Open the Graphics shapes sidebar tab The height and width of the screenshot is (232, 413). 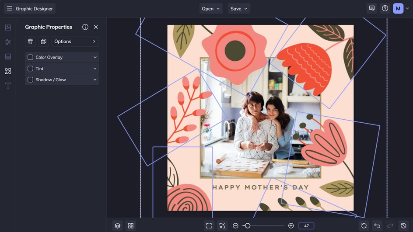[8, 71]
